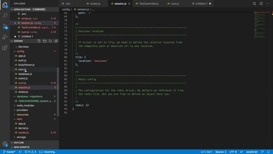Create new folder in ADONIS

[44, 41]
